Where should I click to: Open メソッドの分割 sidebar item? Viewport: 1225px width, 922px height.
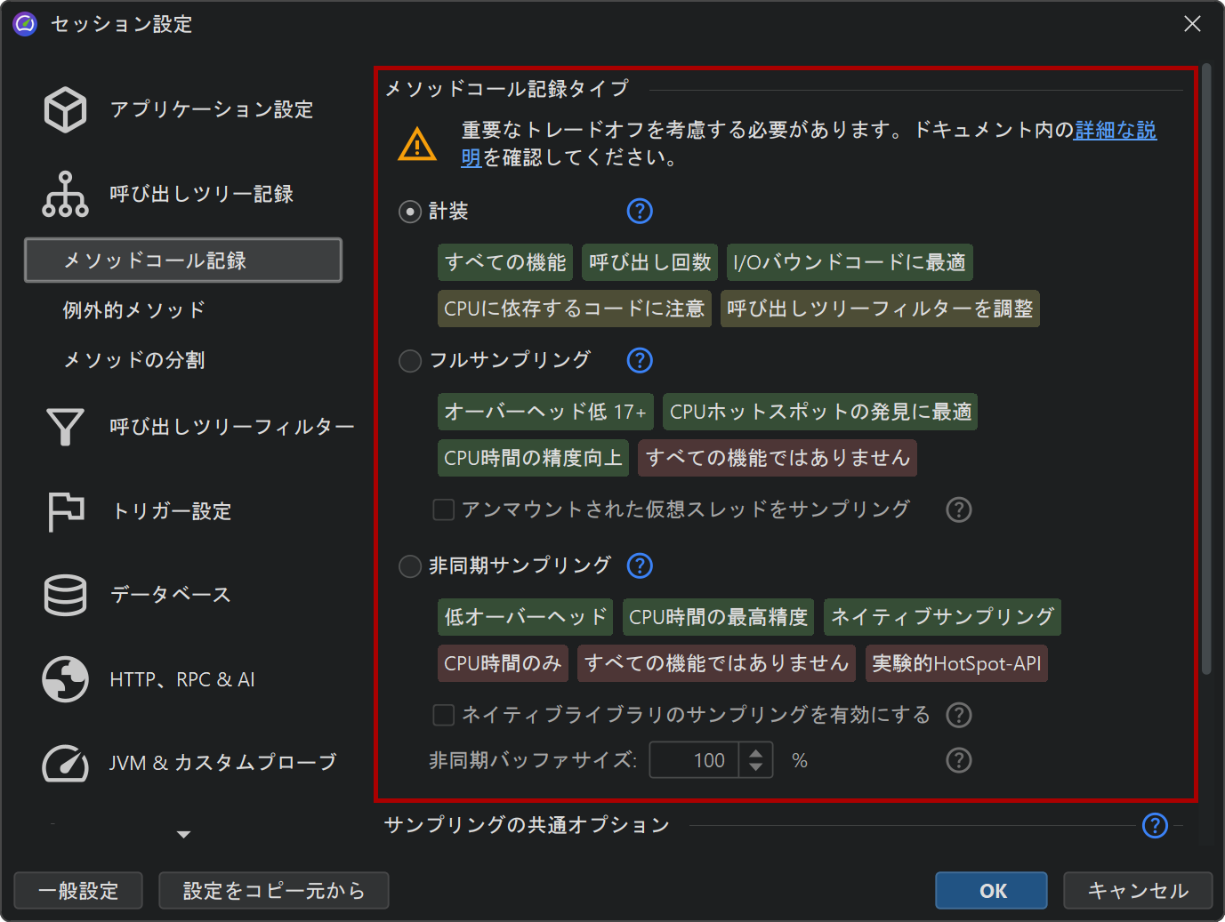point(134,360)
